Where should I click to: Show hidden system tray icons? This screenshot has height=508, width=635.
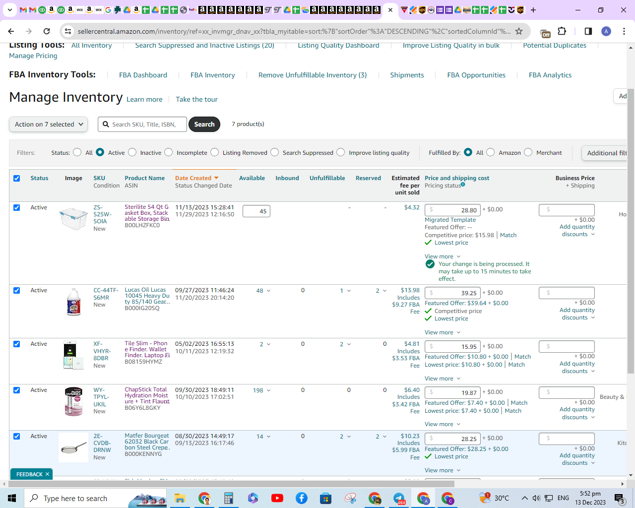[524, 498]
